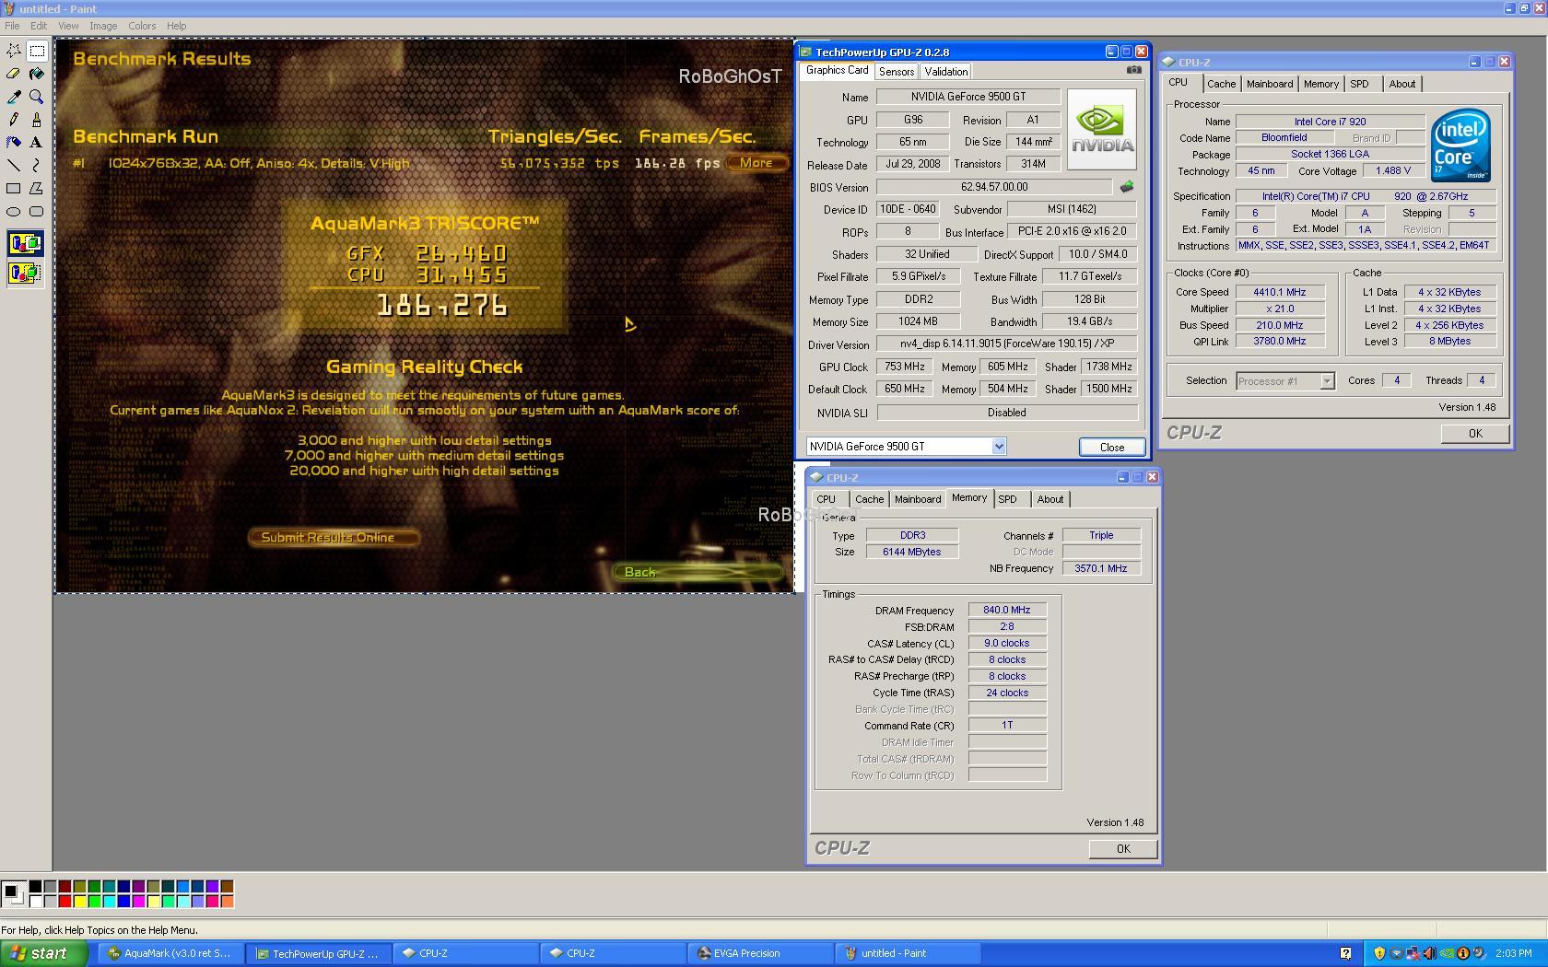Switch to TechPowerUp GPU-Z taskbar button
This screenshot has width=1548, height=967.
coord(318,953)
